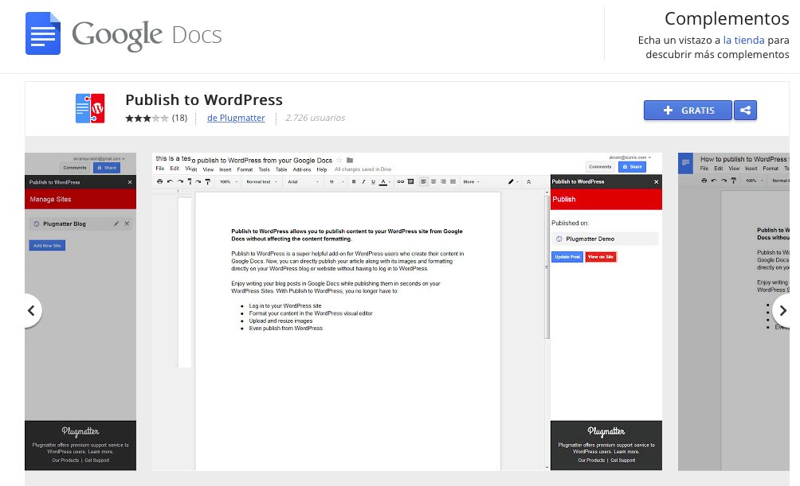The image size is (800, 486).
Task: Click the Publish to WordPress add-on icon
Action: [90, 108]
